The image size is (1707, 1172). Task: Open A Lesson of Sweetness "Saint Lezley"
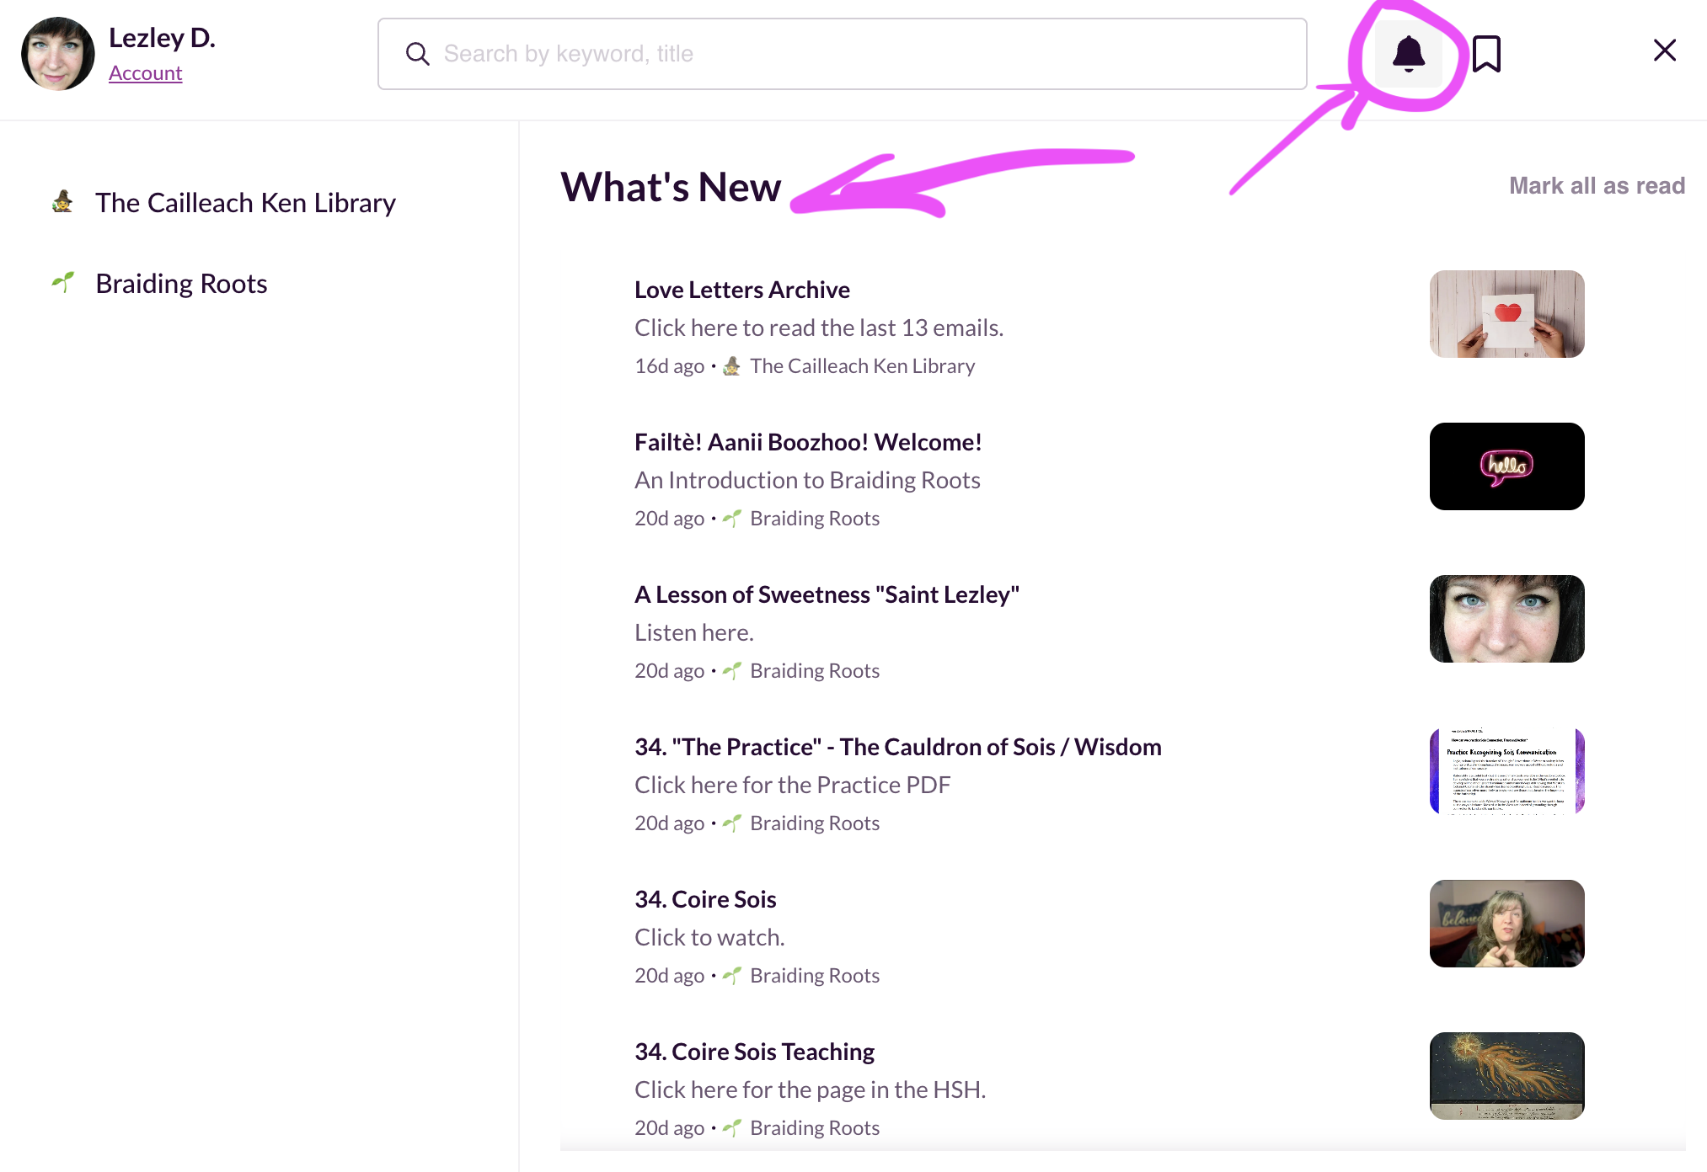pyautogui.click(x=827, y=594)
